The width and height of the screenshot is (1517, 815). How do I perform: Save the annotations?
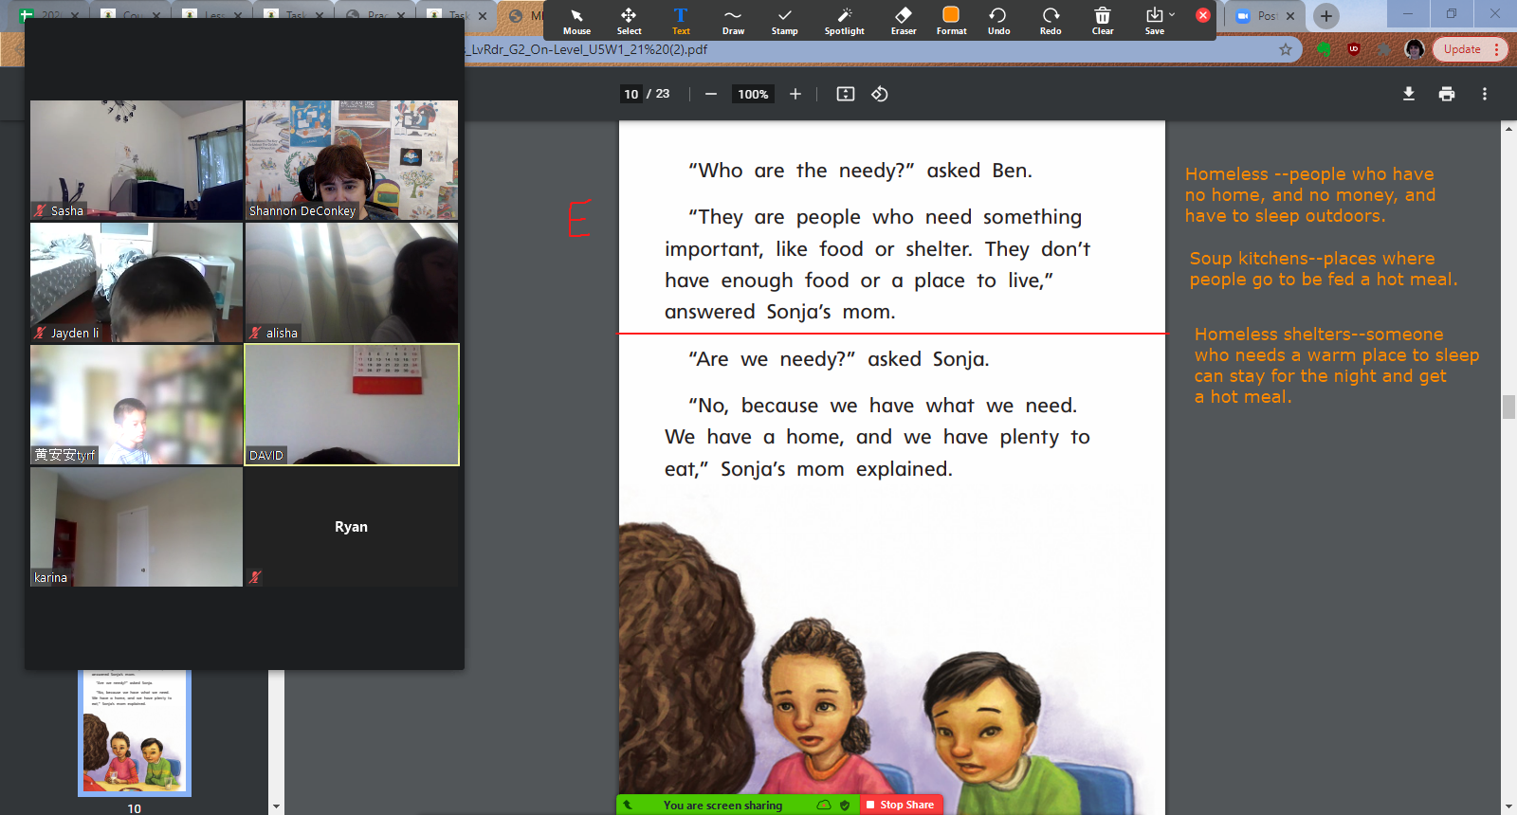click(1154, 21)
